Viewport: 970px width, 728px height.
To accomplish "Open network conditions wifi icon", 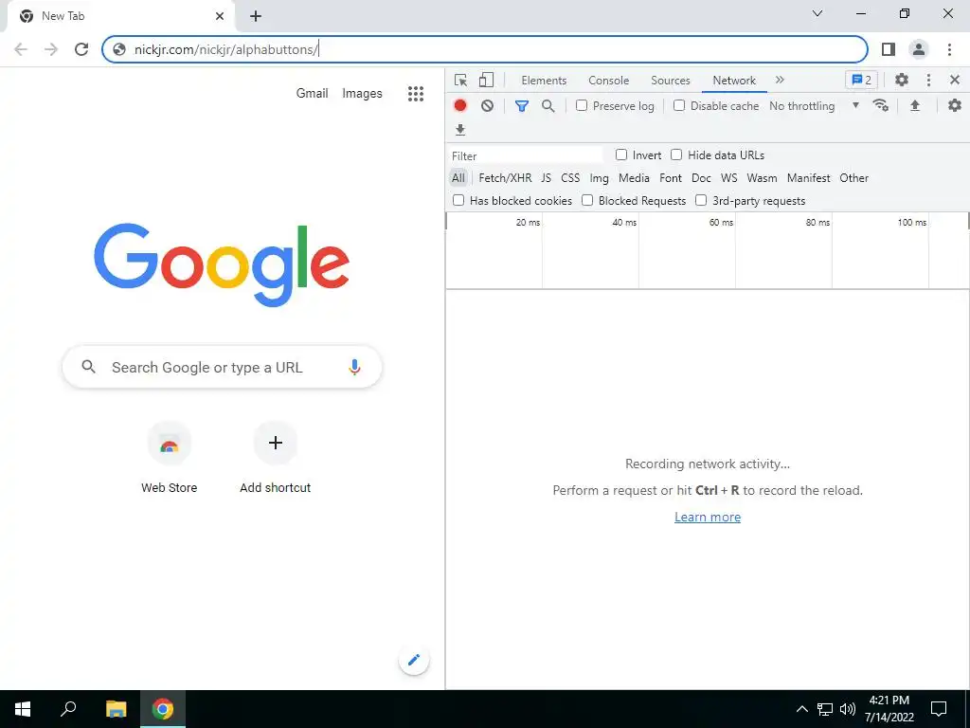I will pos(881,106).
